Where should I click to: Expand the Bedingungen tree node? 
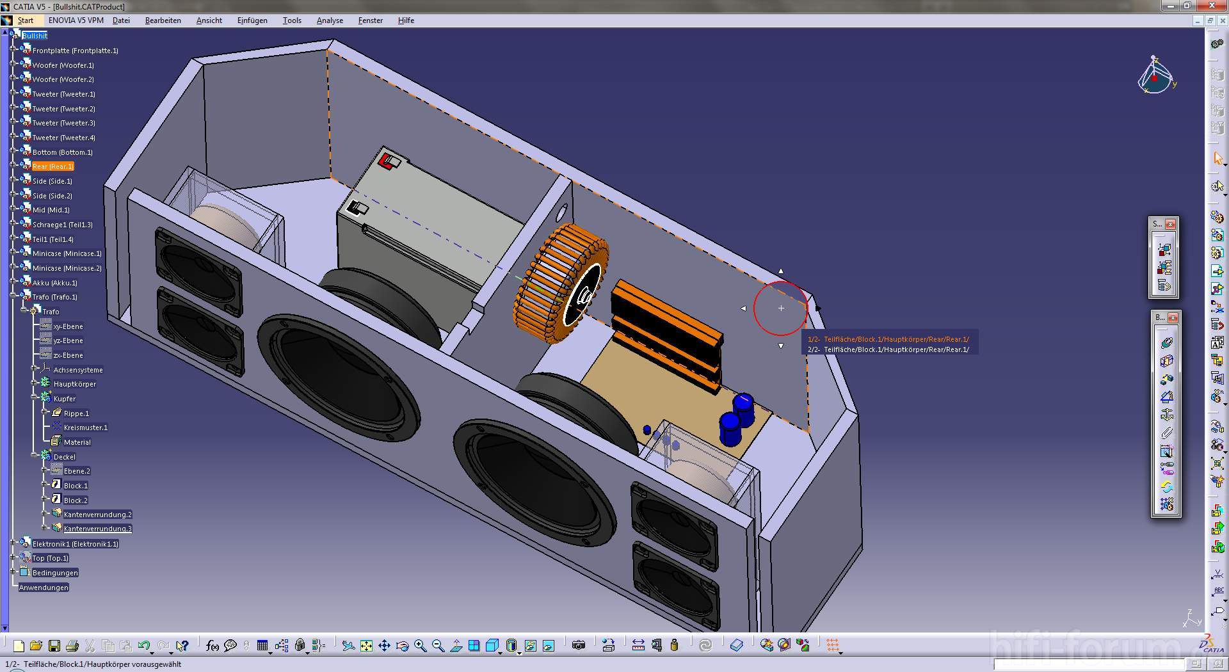pyautogui.click(x=13, y=572)
